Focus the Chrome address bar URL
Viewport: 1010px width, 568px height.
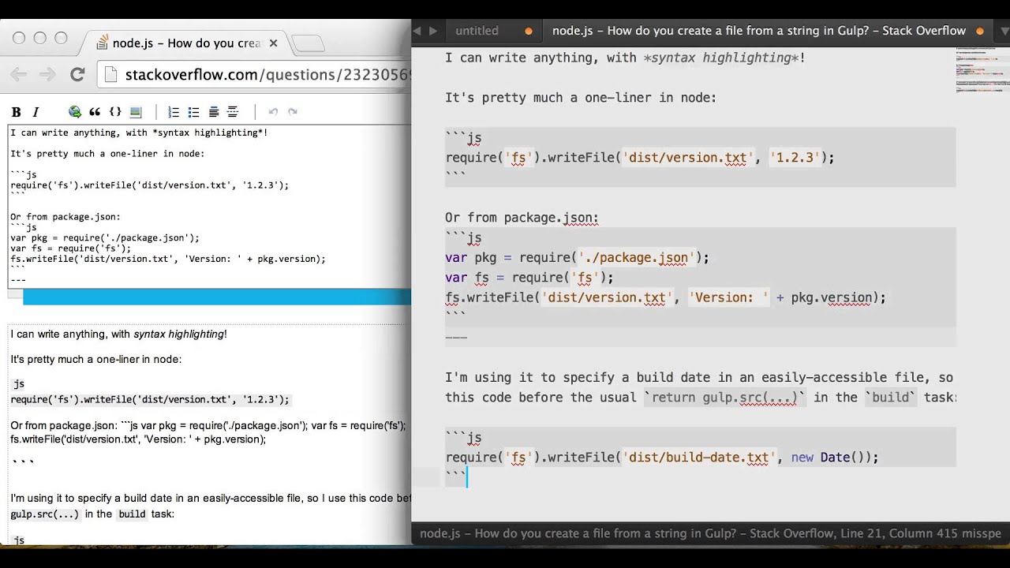(268, 75)
